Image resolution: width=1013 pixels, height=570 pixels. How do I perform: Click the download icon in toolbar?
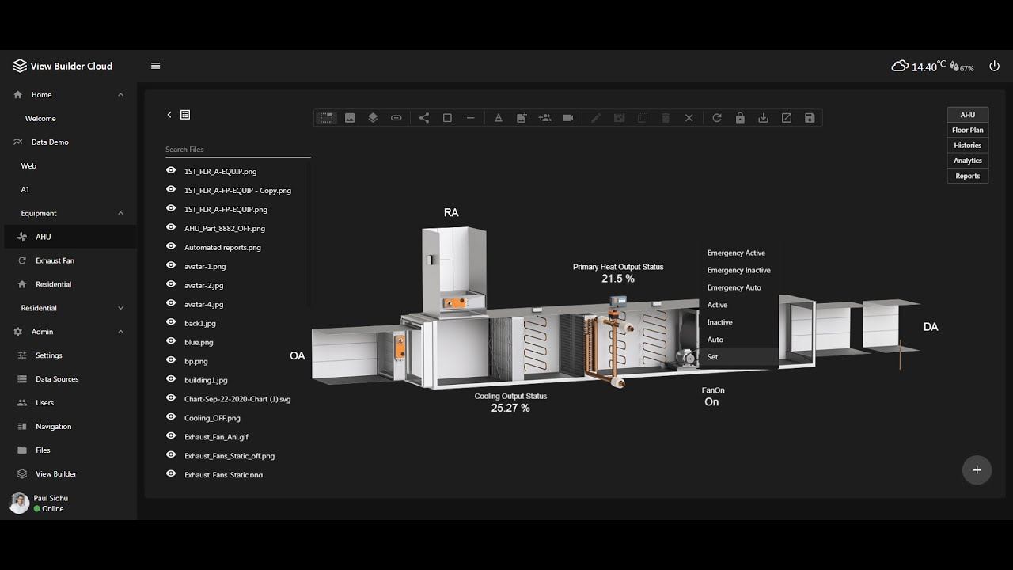[x=763, y=118]
